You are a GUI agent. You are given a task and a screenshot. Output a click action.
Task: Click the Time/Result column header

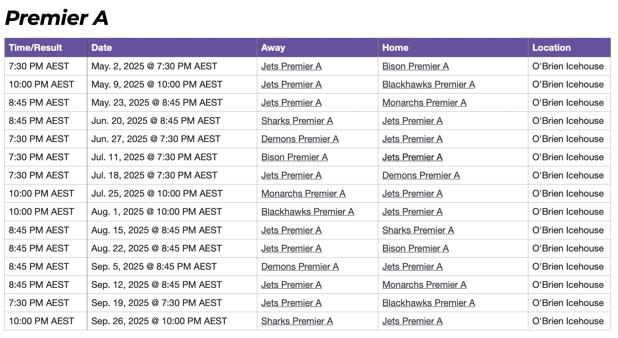35,48
